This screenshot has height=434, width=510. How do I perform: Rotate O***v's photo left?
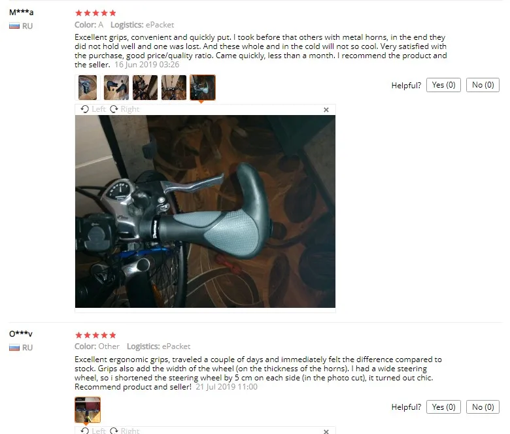(x=93, y=431)
